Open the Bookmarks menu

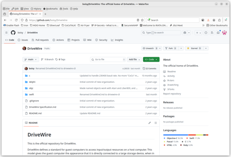pos(50,9)
